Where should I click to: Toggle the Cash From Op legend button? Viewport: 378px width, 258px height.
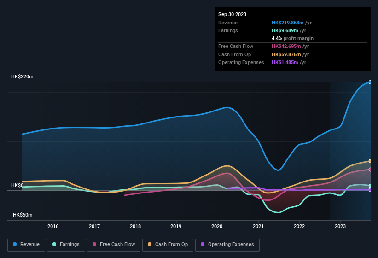click(168, 245)
